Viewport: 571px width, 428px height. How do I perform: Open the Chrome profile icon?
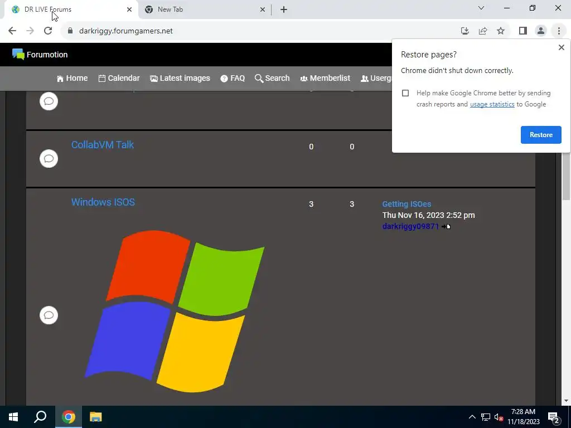pos(541,31)
